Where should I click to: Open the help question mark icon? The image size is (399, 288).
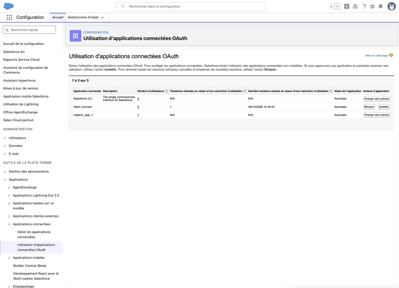(364, 6)
